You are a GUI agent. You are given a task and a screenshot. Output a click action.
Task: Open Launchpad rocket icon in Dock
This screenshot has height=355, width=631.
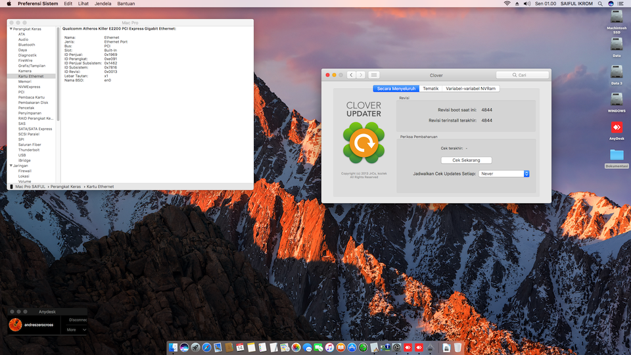[x=196, y=347]
